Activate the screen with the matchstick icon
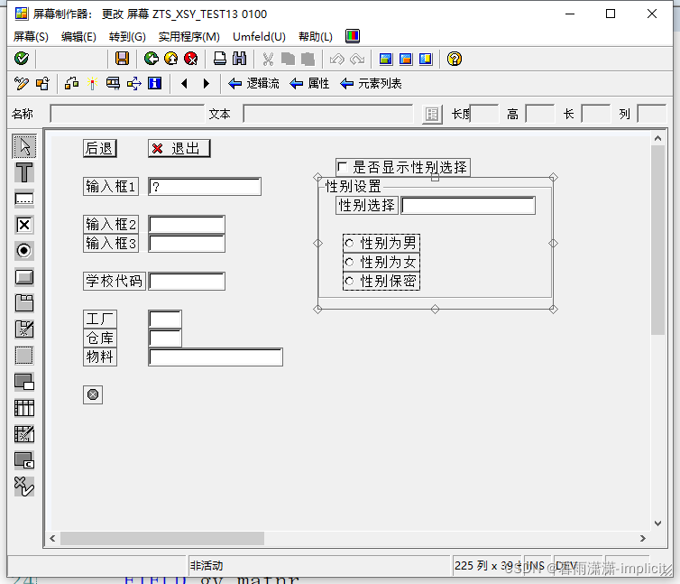Screen dimensions: 680x584 pos(92,83)
